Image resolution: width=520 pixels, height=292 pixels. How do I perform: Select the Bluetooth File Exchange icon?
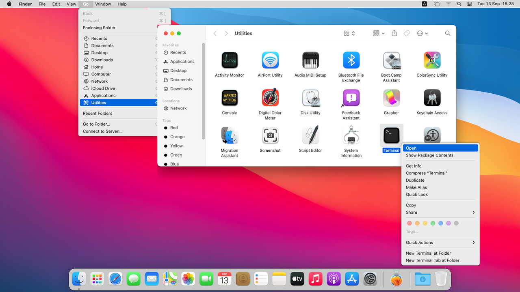coord(351,60)
